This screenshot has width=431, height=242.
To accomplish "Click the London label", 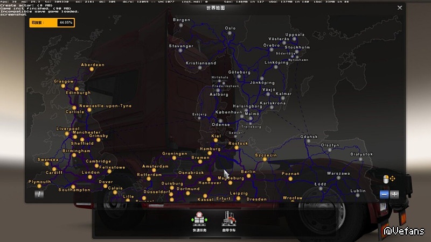I will pos(91,172).
